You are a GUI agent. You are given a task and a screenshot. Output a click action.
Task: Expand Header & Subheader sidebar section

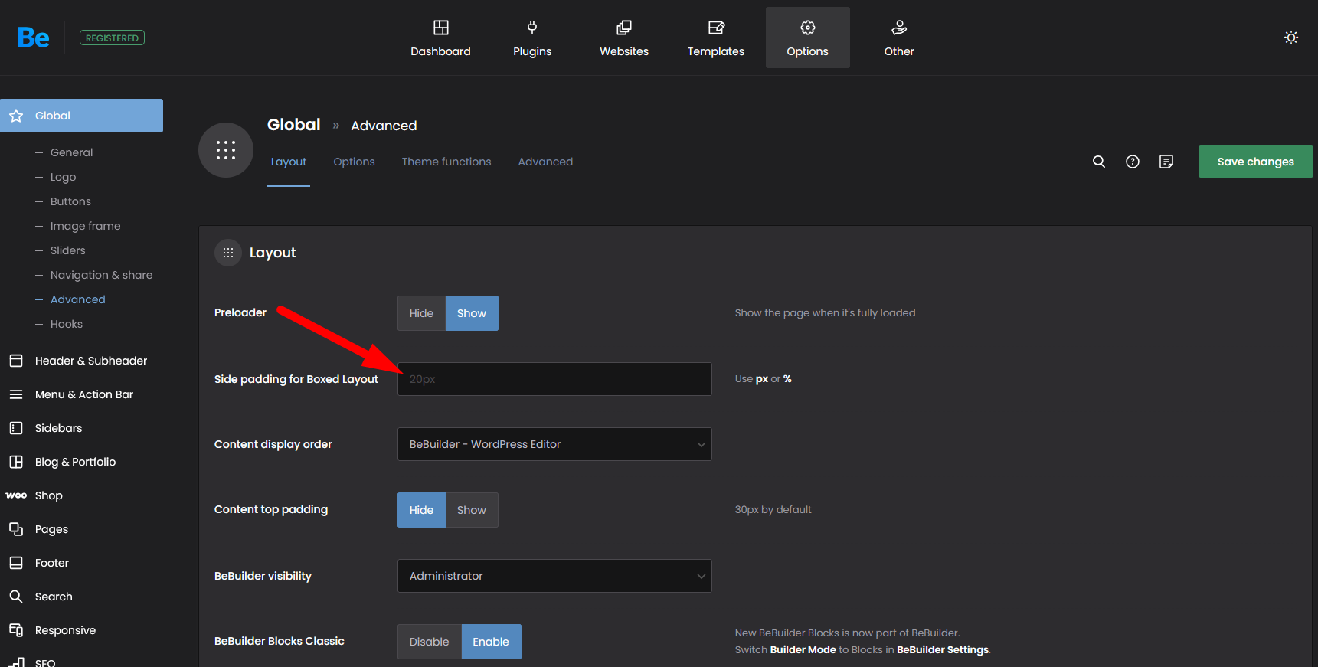coord(90,361)
